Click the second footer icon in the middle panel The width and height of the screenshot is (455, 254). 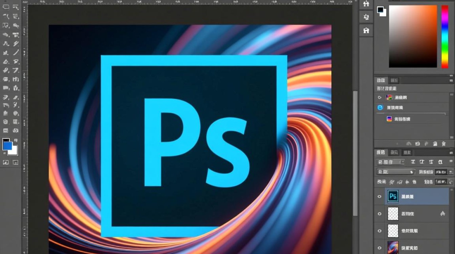tap(417, 144)
